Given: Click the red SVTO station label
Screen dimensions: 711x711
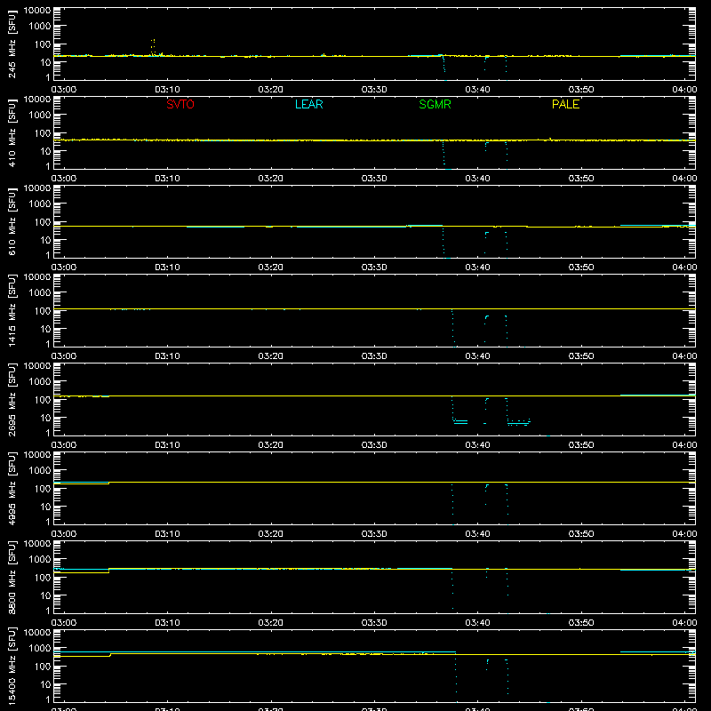Looking at the screenshot, I should [180, 104].
